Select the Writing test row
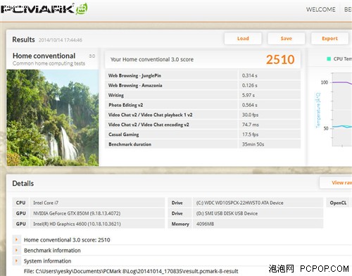352x276 pixels. coord(203,95)
